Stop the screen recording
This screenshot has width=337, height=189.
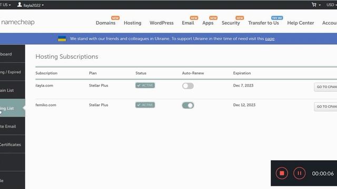pos(282,173)
